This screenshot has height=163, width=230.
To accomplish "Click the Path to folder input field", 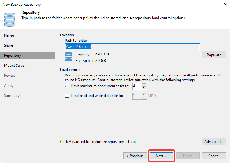I will (x=132, y=47).
